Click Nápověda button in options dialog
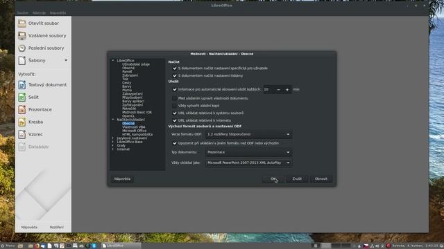This screenshot has width=444, height=249. [x=122, y=178]
